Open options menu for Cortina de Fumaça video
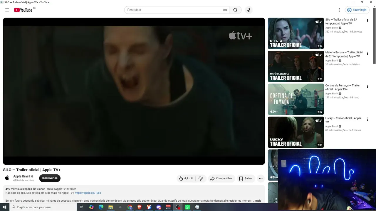376x211 pixels. pos(367,86)
